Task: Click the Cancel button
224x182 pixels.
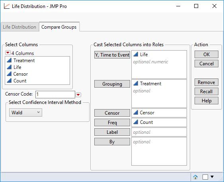Action: pyautogui.click(x=206, y=63)
